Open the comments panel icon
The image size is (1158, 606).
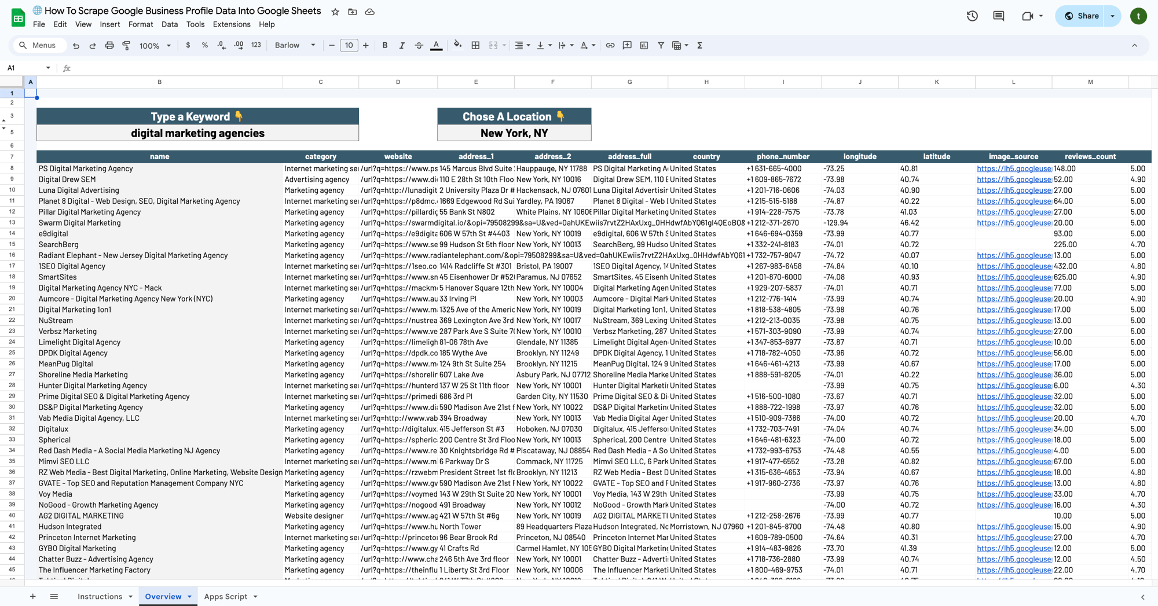pos(999,16)
